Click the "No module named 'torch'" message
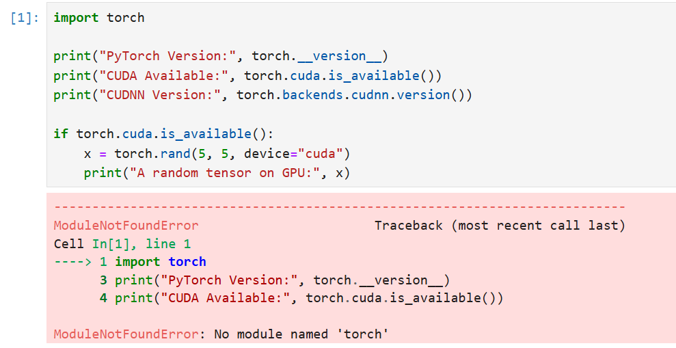 pos(301,334)
